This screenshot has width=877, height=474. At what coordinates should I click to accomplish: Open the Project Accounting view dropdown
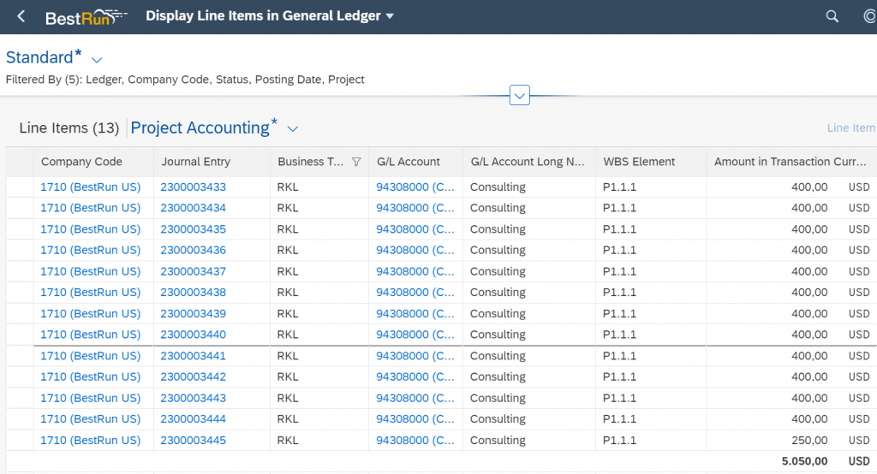pyautogui.click(x=293, y=129)
